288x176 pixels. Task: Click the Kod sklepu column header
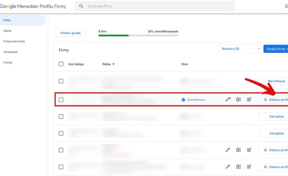76,64
